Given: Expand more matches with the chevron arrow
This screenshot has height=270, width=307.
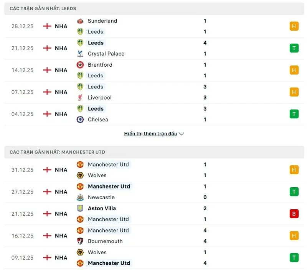Looking at the screenshot, I should (181, 134).
